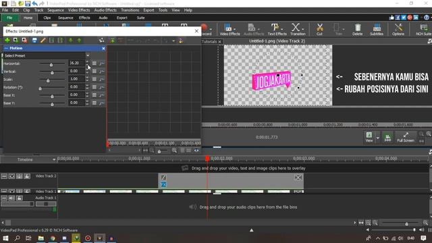Expand Record dropdown arrow
432x243 pixels.
[x=211, y=29]
